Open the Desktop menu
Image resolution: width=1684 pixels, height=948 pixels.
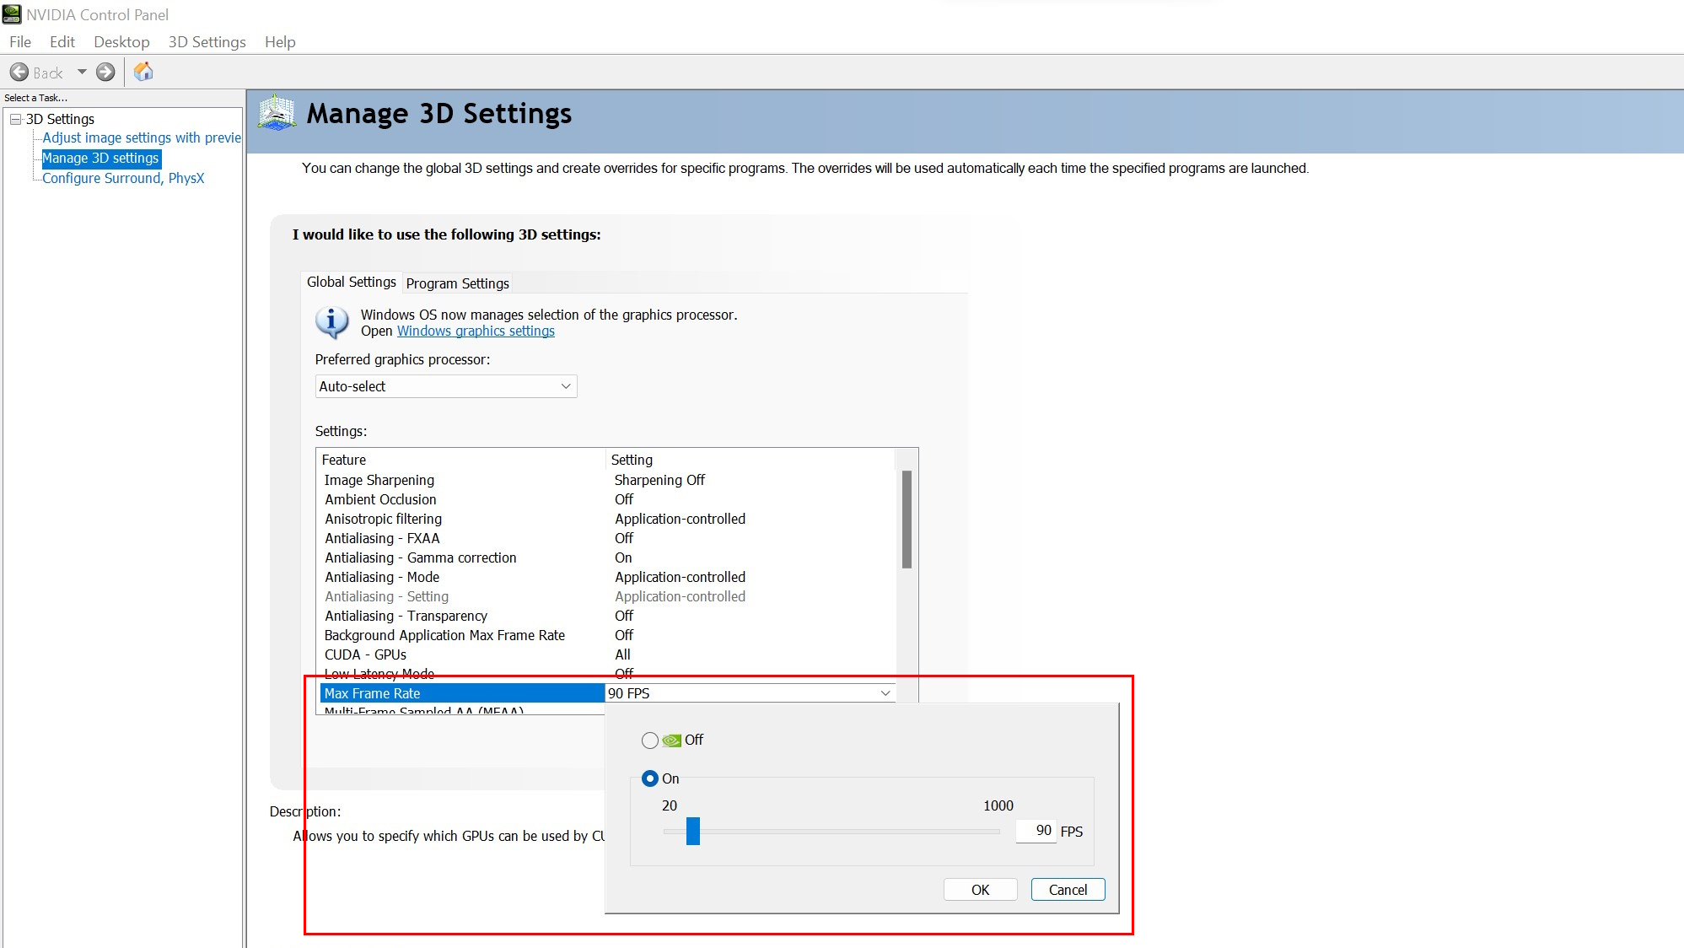tap(121, 42)
